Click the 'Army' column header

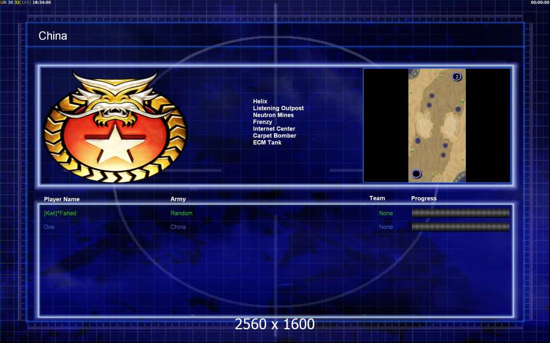coord(178,199)
